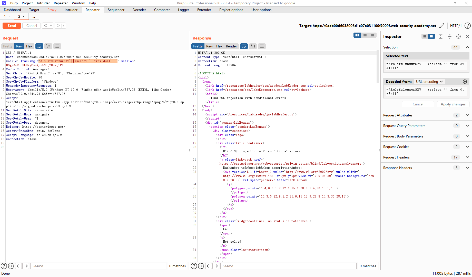Image resolution: width=472 pixels, height=277 pixels.
Task: Collapse the Selection section
Action: [x=467, y=47]
